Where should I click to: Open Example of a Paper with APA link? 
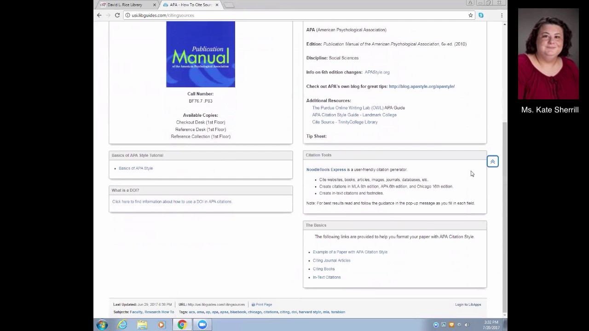[350, 252]
